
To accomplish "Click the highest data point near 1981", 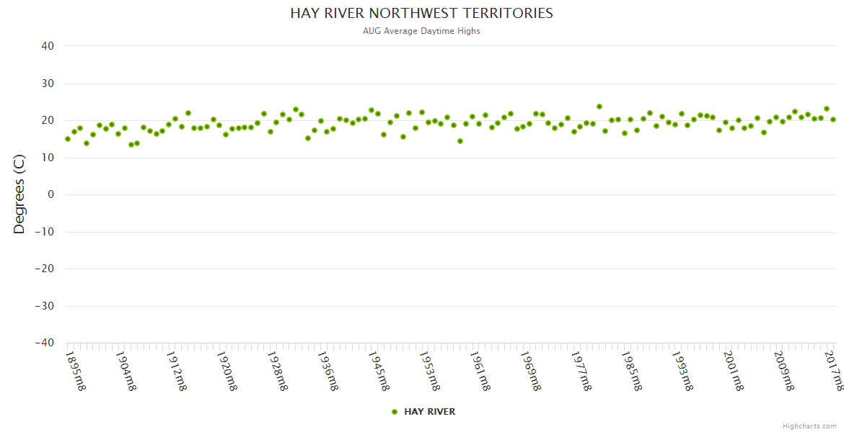I will click(x=599, y=107).
